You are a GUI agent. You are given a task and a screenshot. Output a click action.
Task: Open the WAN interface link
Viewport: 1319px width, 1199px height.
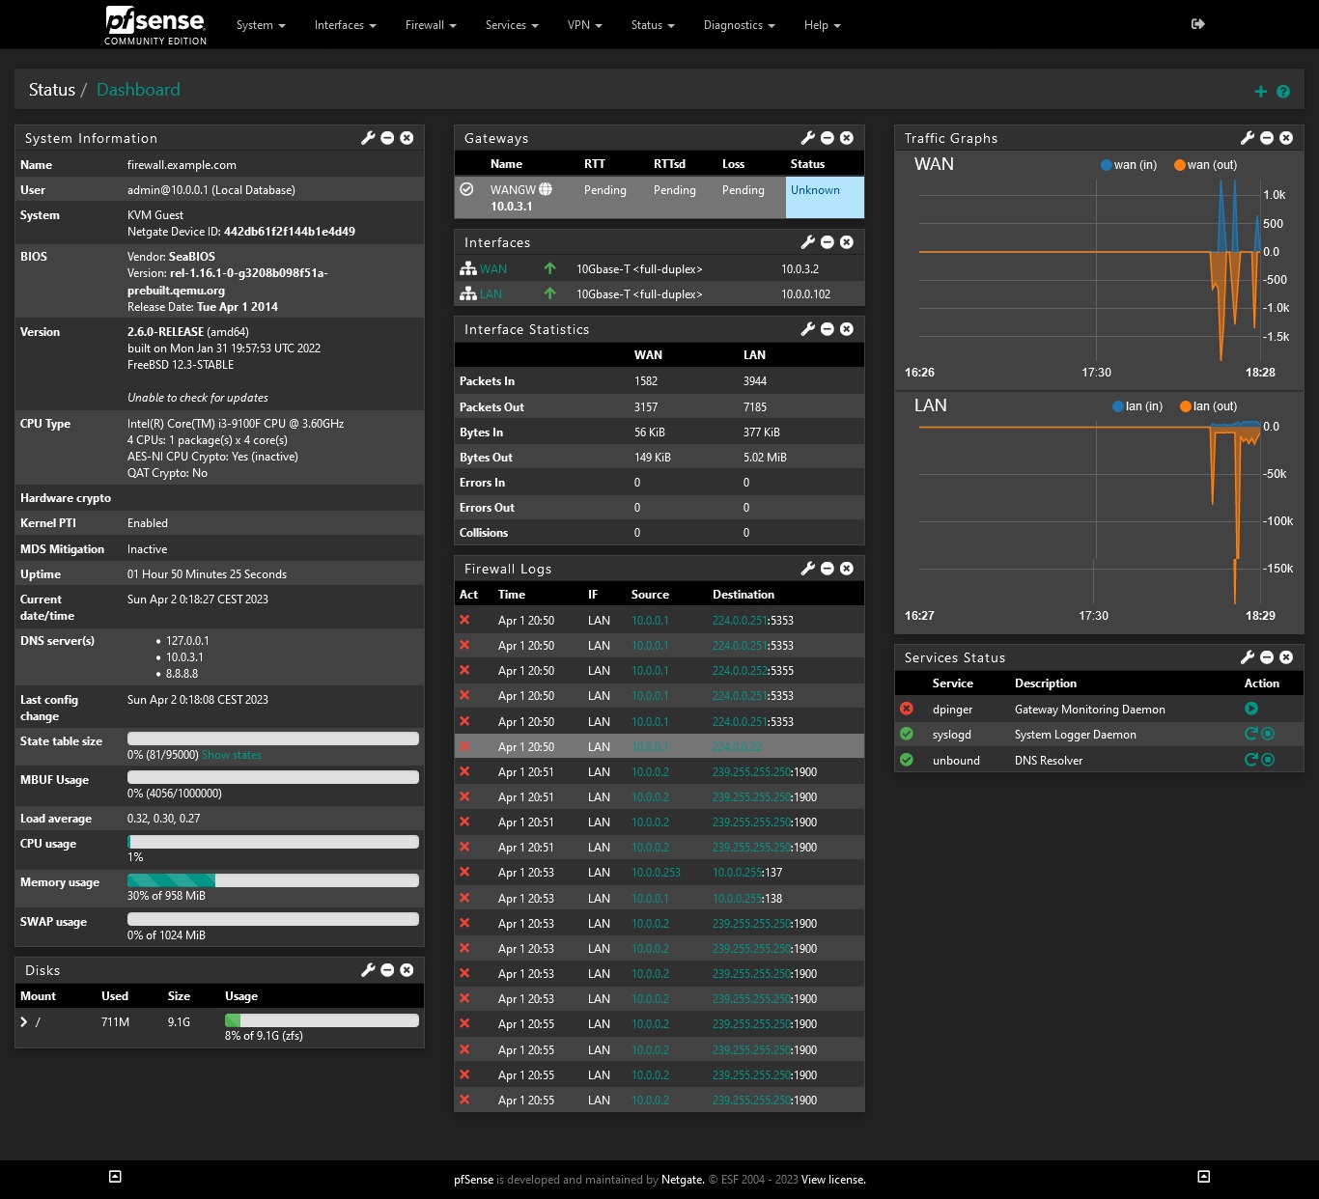(493, 269)
